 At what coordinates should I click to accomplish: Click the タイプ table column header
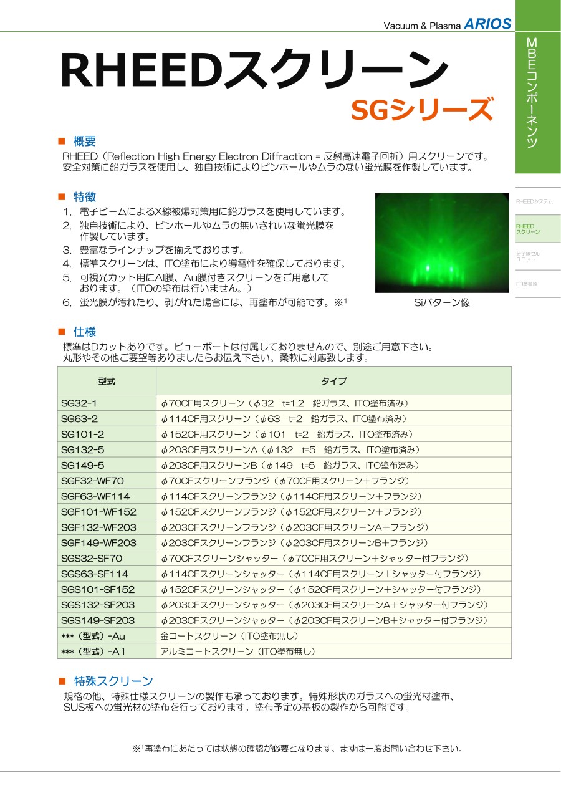tap(333, 381)
